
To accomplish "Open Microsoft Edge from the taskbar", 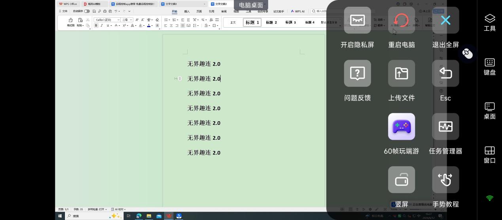I will click(139, 216).
